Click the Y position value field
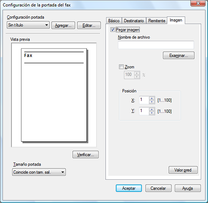The height and width of the screenshot is (203, 208). [x=144, y=111]
